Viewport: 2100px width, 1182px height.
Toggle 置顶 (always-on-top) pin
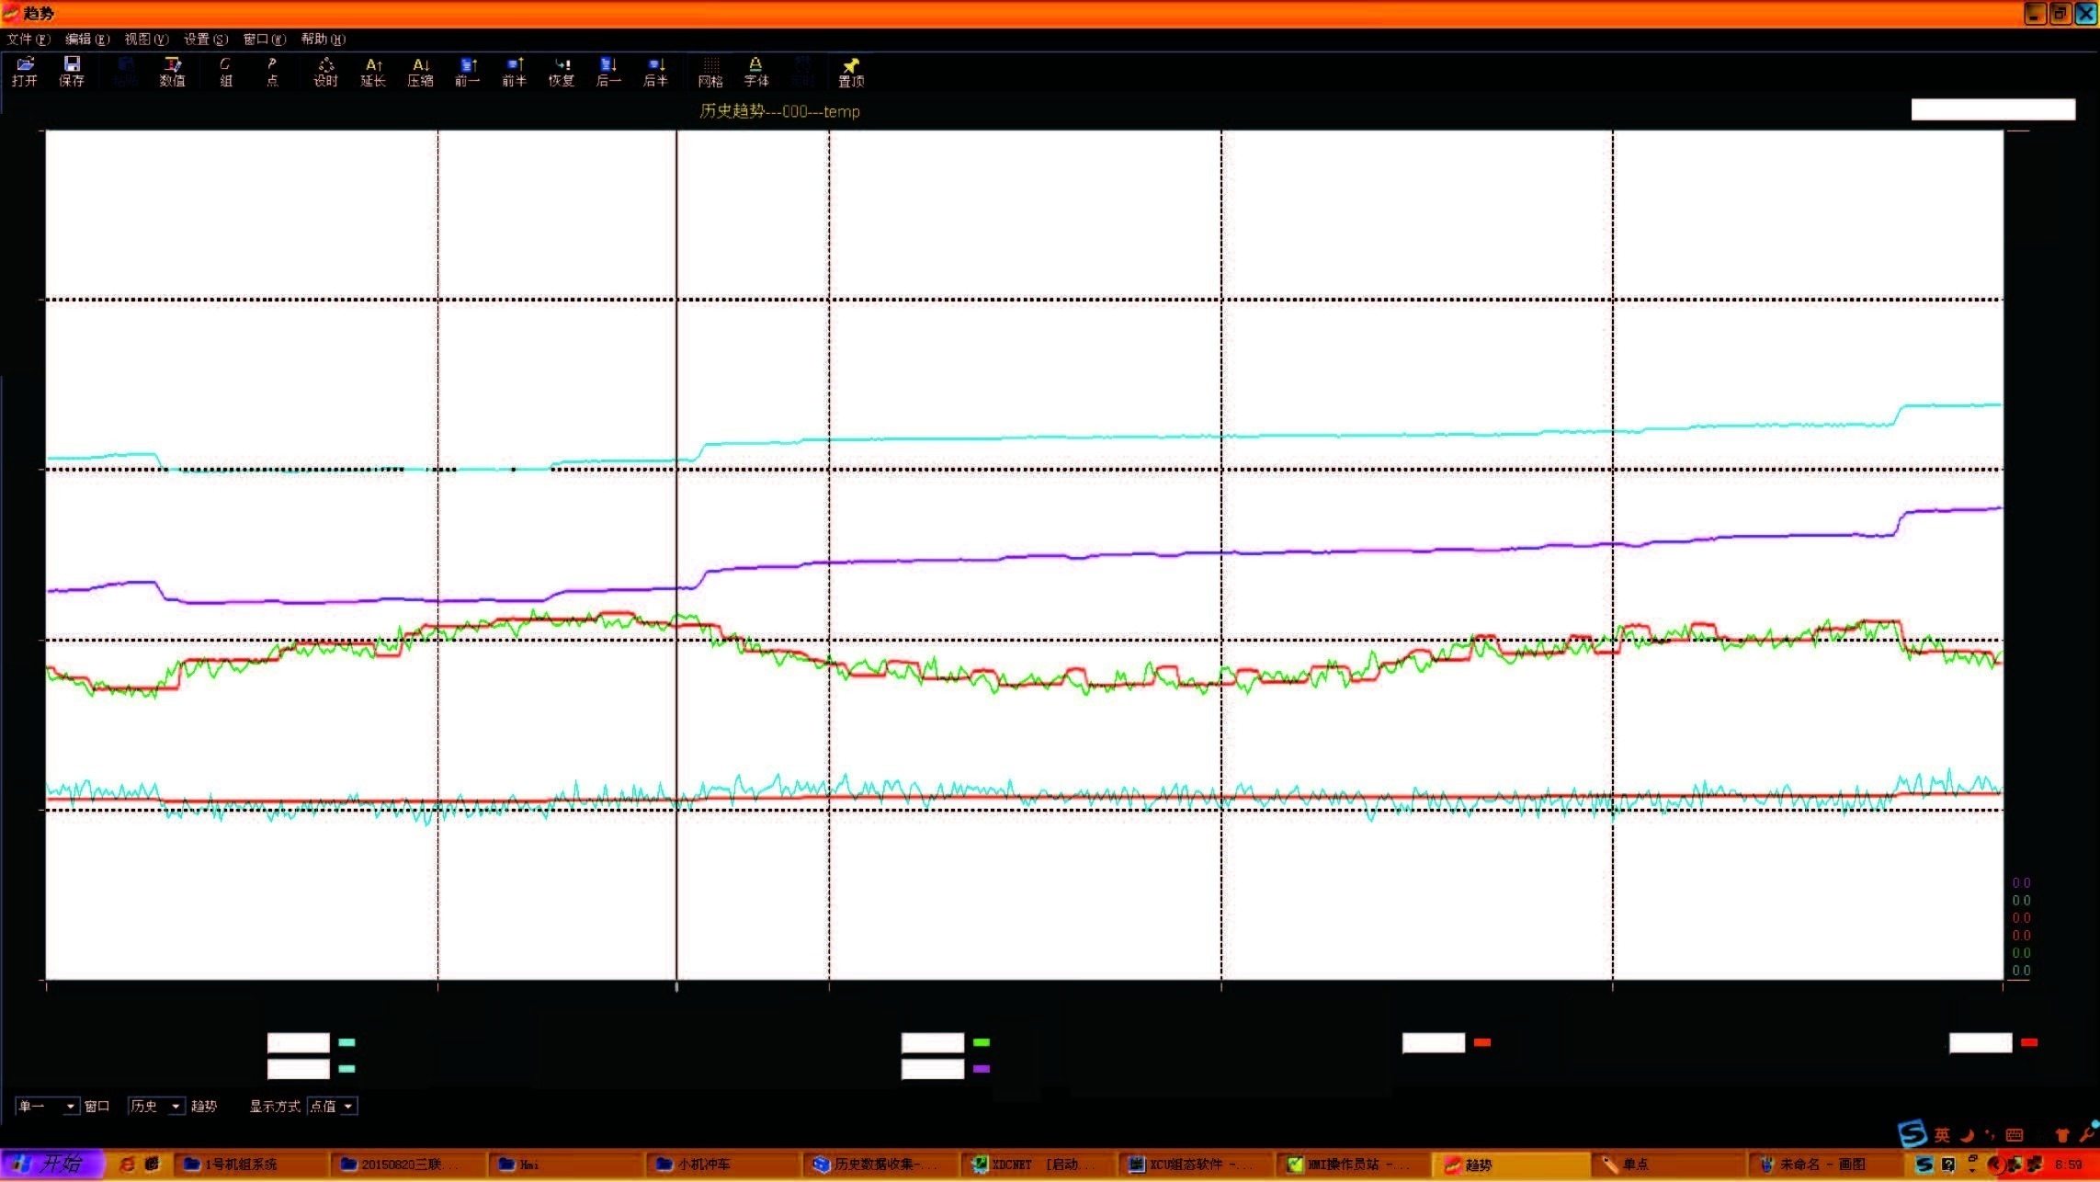coord(851,71)
